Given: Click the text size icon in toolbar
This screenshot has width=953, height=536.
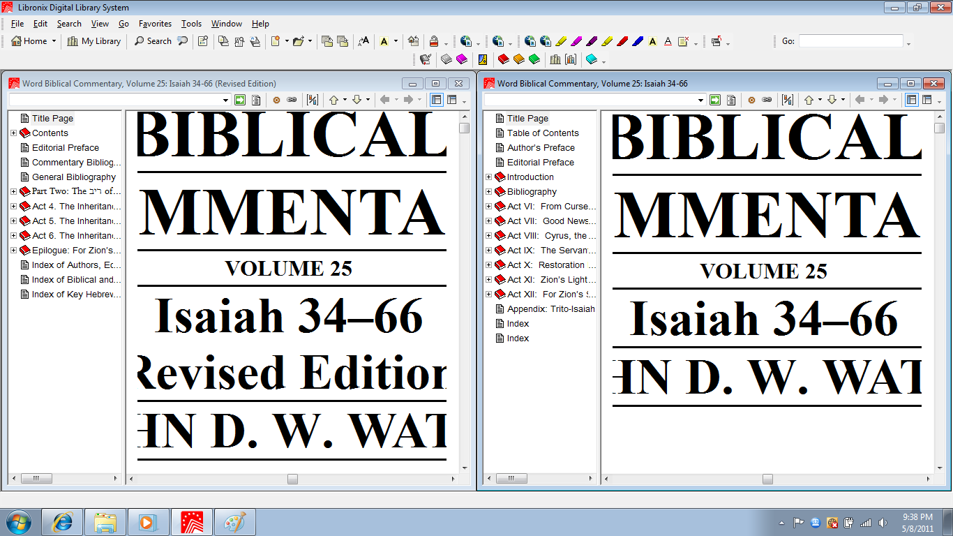Looking at the screenshot, I should pyautogui.click(x=363, y=41).
